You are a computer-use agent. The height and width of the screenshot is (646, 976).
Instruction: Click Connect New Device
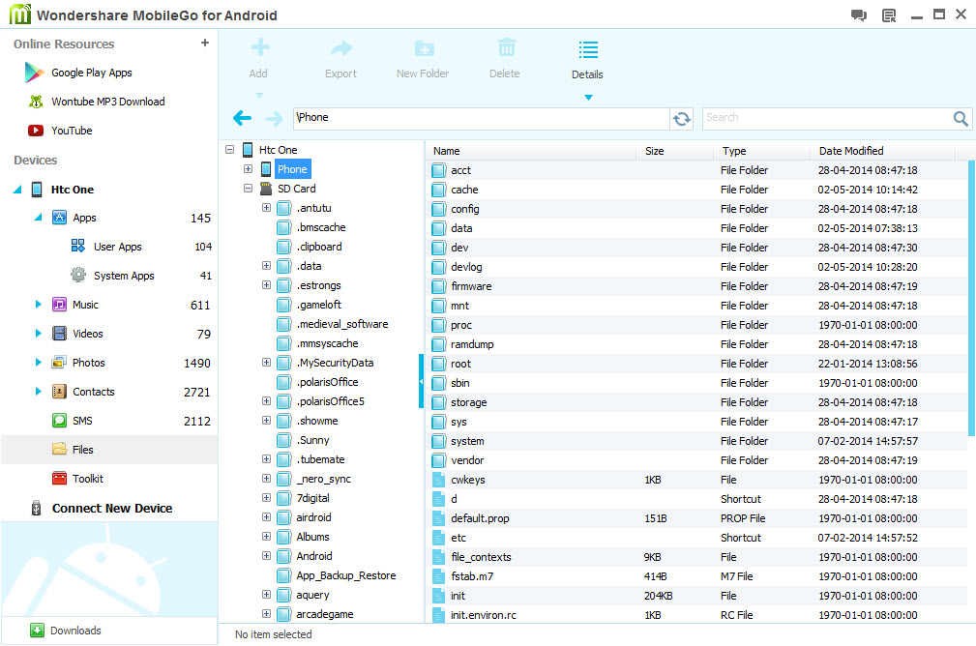click(112, 509)
